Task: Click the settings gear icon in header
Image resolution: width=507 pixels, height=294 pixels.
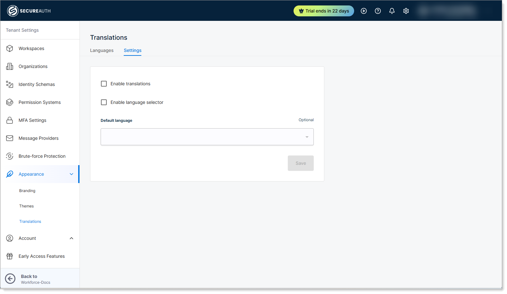Action: click(406, 11)
